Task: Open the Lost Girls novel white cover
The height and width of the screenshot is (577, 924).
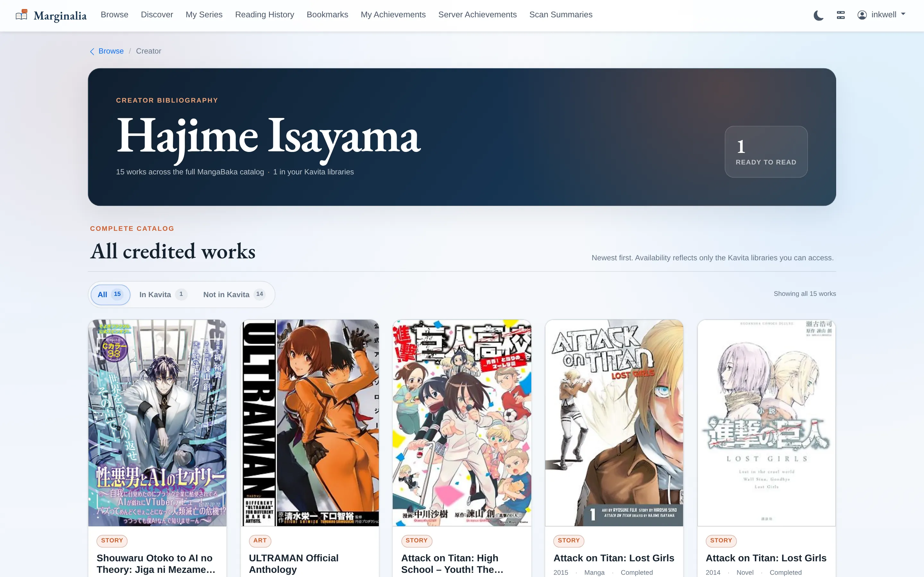Action: tap(766, 423)
